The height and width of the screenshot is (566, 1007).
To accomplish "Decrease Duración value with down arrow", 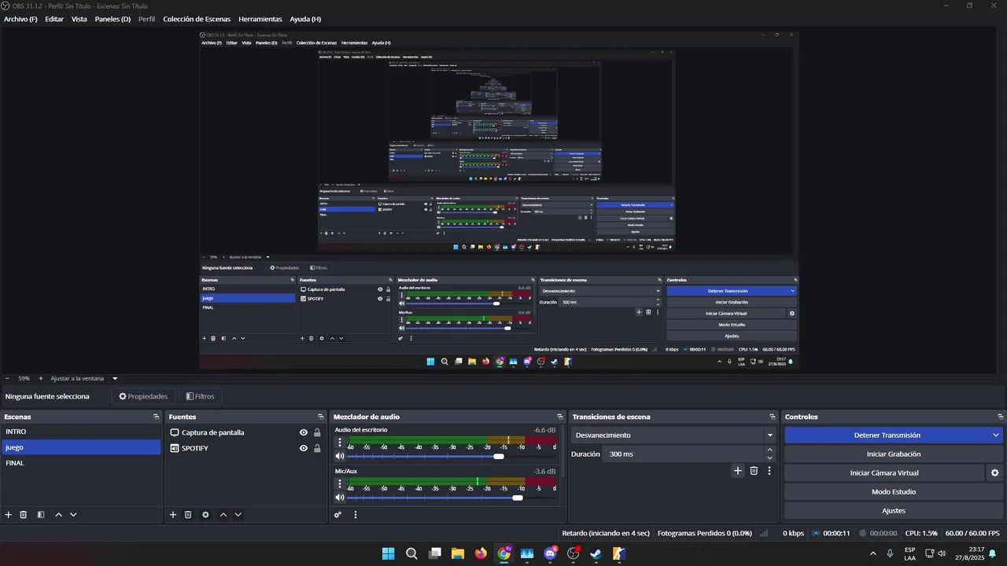I will click(769, 458).
